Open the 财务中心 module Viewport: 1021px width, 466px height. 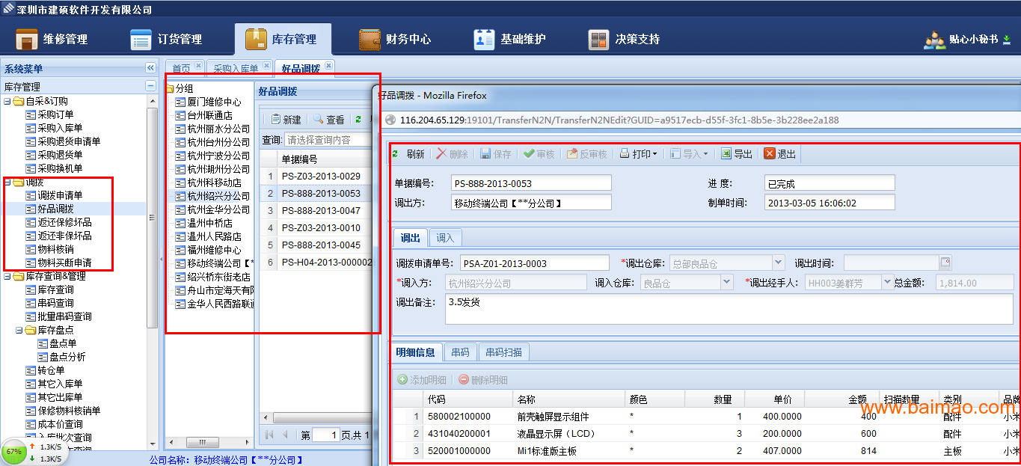tap(395, 39)
